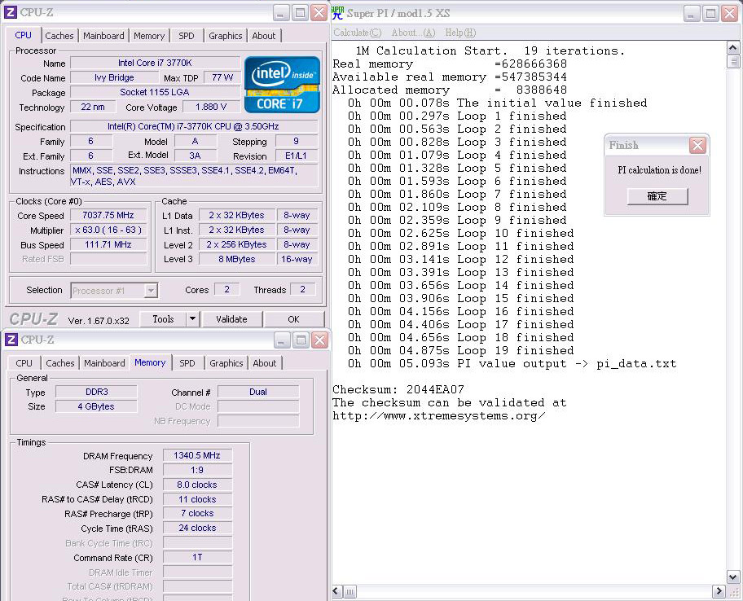Open the Processor #1 selection dropdown
The image size is (743, 601).
(x=151, y=290)
